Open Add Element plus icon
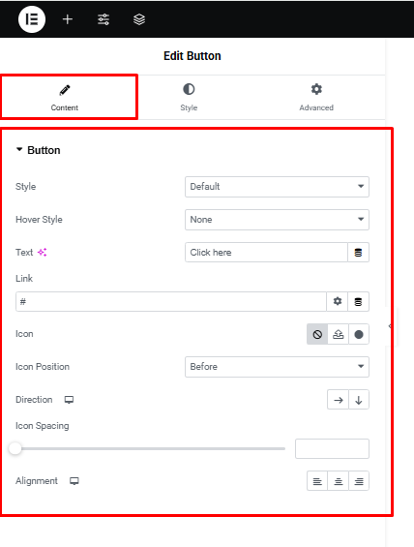414x547 pixels. [68, 19]
